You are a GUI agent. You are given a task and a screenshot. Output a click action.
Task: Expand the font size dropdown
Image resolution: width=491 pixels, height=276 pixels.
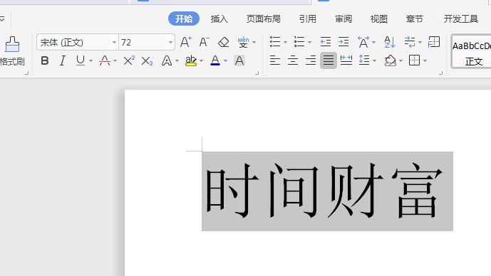pos(170,42)
